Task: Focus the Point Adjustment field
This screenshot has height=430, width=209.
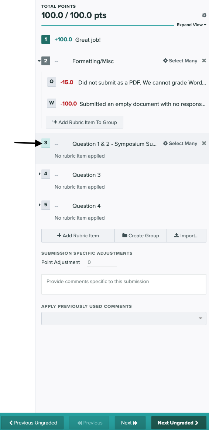Action: click(x=102, y=262)
